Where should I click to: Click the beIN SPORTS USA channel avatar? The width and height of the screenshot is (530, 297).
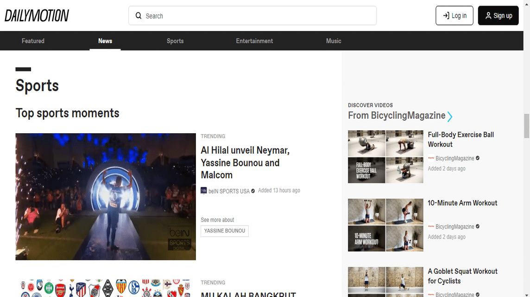[203, 191]
